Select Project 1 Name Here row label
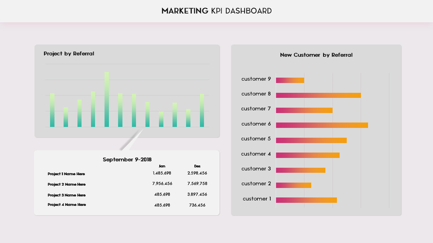This screenshot has width=433, height=243. 66,174
